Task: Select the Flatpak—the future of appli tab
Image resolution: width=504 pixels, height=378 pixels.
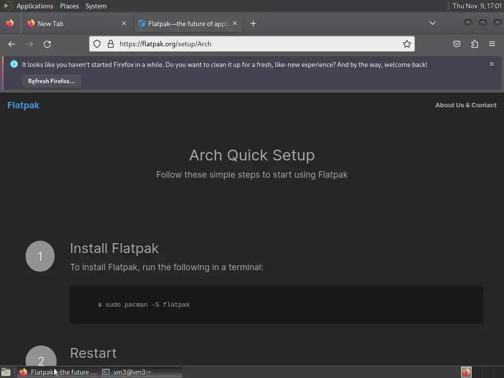Action: [x=188, y=24]
